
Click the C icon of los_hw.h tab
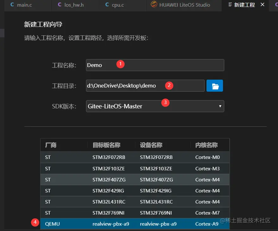(59, 5)
